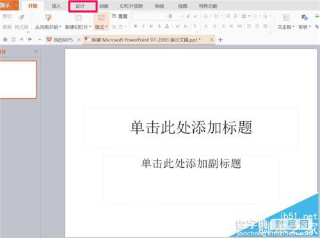
Task: Expand the 形状 dropdown arrow
Action: [310, 27]
